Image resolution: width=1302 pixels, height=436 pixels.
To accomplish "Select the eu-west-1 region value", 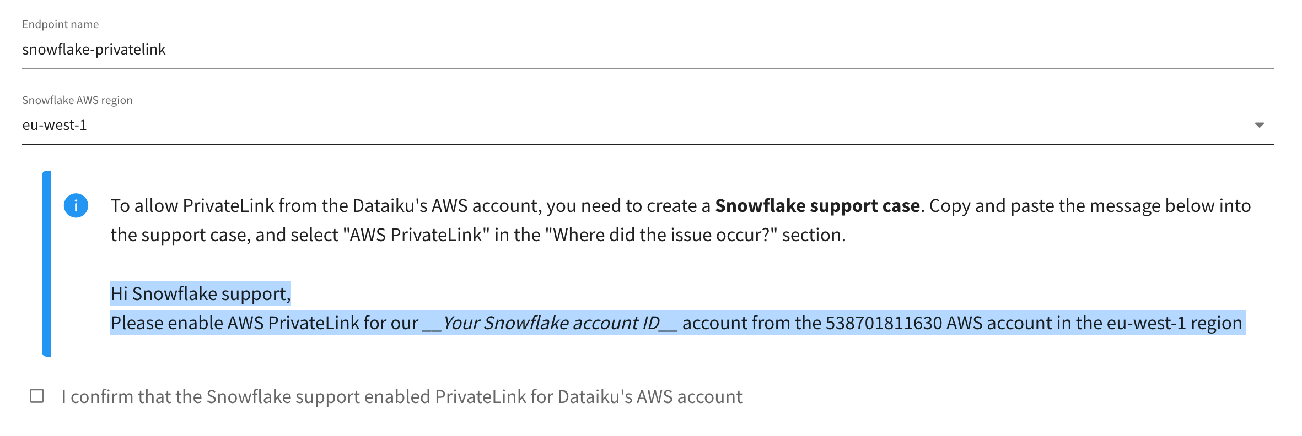I will point(55,126).
